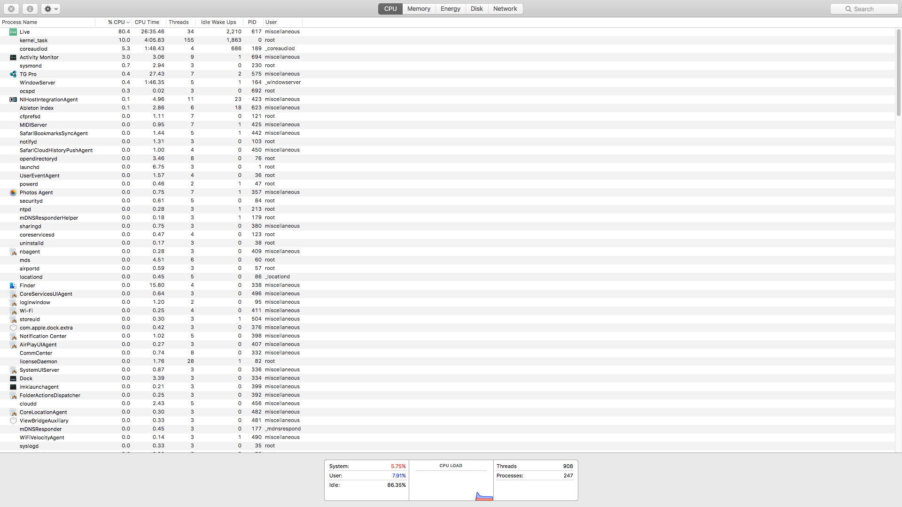Sort by Threads column header

pos(180,22)
